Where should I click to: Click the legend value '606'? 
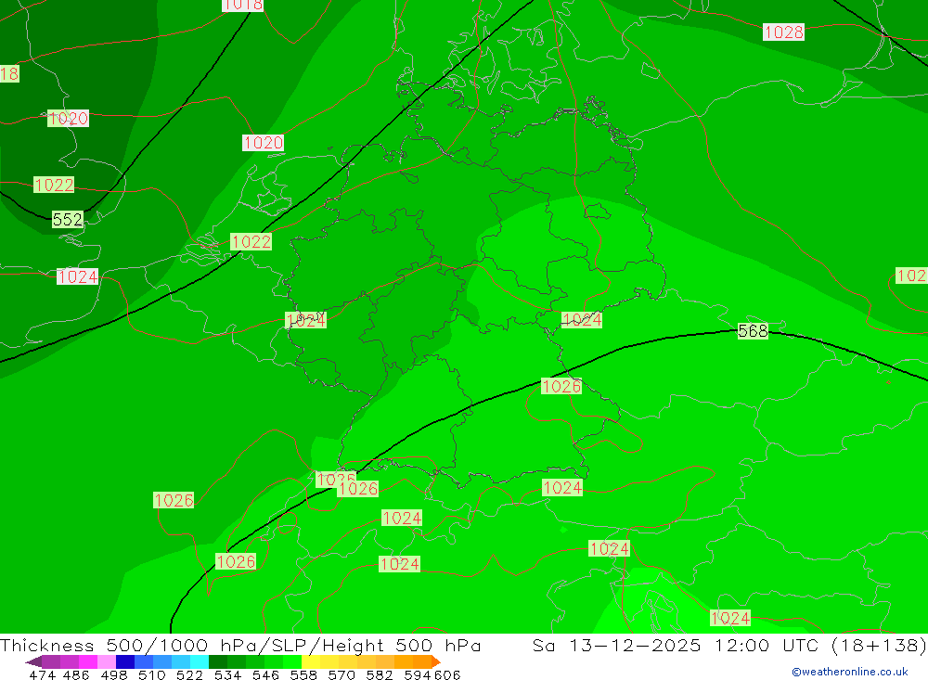pyautogui.click(x=447, y=674)
